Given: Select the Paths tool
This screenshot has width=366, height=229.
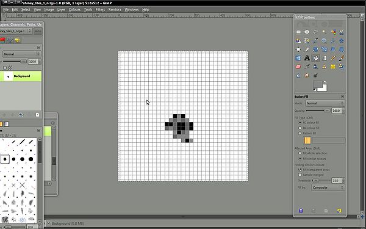Looking at the screenshot, I should [307, 41].
